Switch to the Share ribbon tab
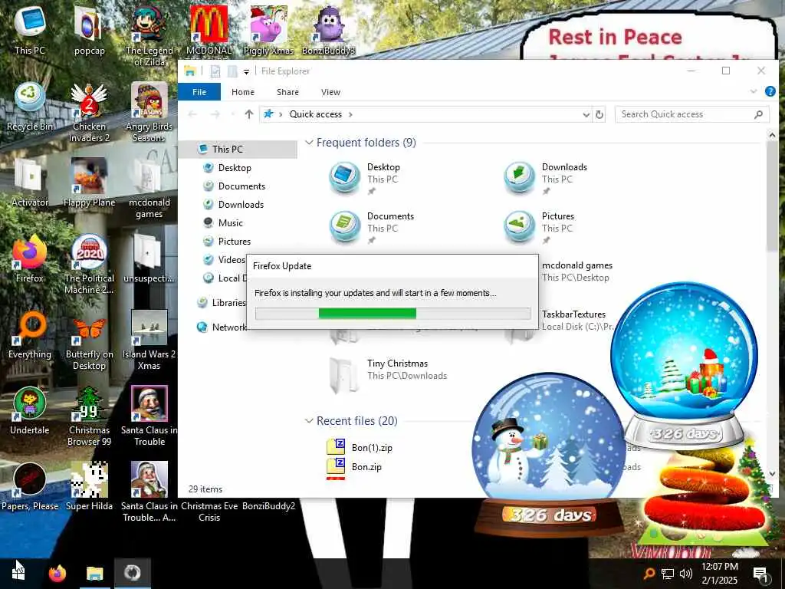This screenshot has width=785, height=589. [288, 92]
